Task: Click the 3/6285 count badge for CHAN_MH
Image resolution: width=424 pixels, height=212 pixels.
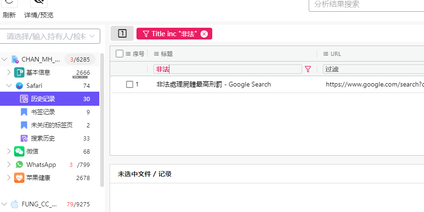Action: [x=80, y=60]
